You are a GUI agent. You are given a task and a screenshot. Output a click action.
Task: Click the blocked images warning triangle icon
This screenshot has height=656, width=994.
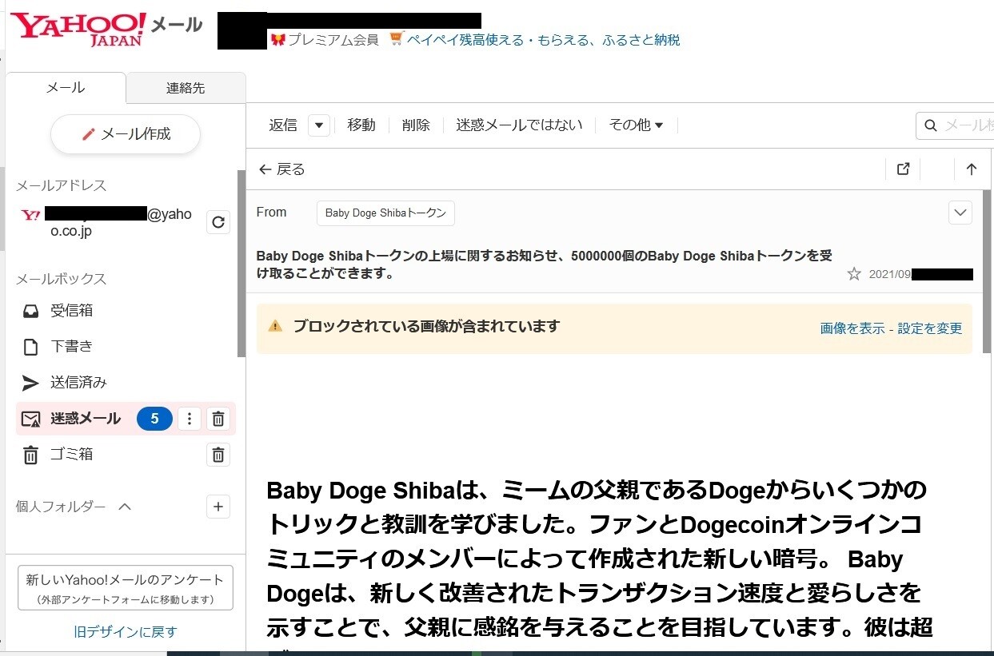(x=275, y=326)
